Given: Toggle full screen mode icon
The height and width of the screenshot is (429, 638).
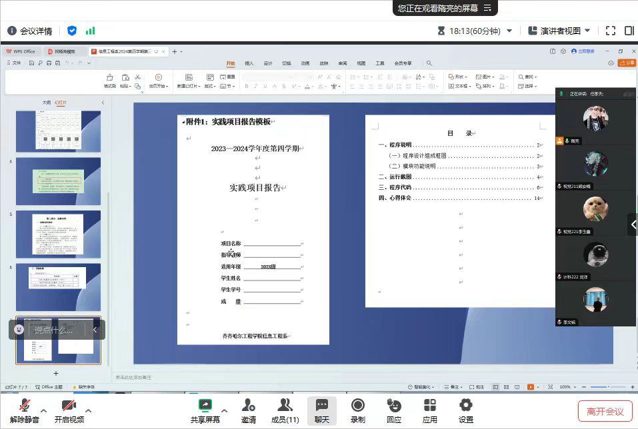Looking at the screenshot, I should tap(611, 31).
